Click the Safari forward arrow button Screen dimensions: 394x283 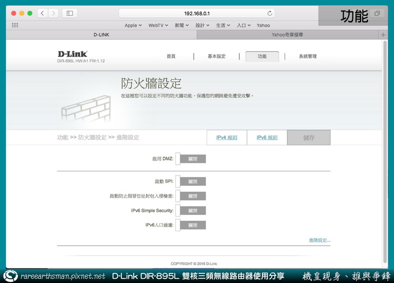[53, 13]
